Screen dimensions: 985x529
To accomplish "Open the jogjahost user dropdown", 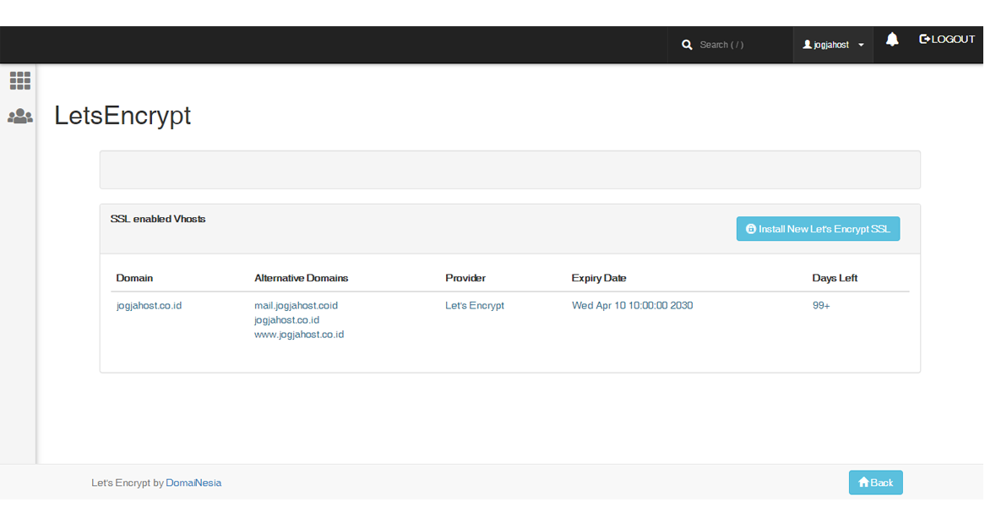I will pos(833,45).
